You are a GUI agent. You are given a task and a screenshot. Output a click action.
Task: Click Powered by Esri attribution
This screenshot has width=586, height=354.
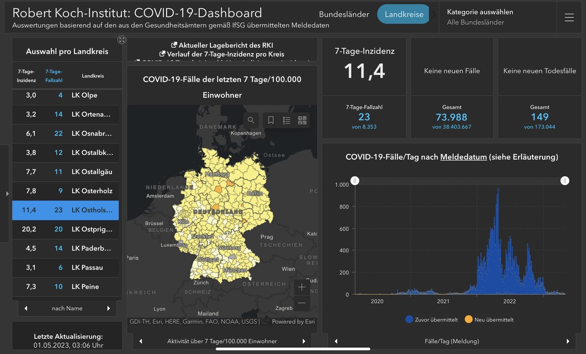tap(293, 322)
